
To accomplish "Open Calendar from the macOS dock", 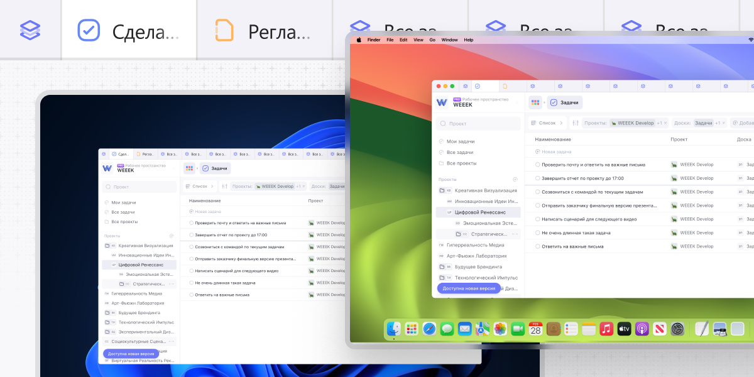I will [535, 329].
